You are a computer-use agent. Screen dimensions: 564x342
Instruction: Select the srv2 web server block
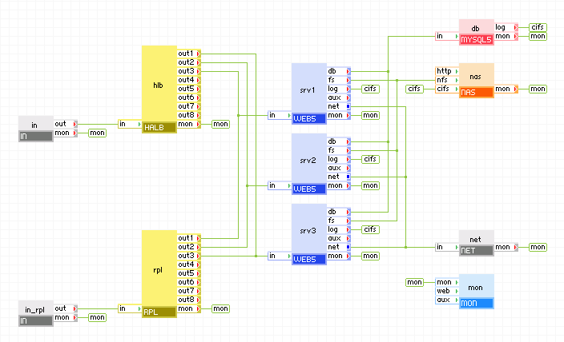pyautogui.click(x=309, y=158)
